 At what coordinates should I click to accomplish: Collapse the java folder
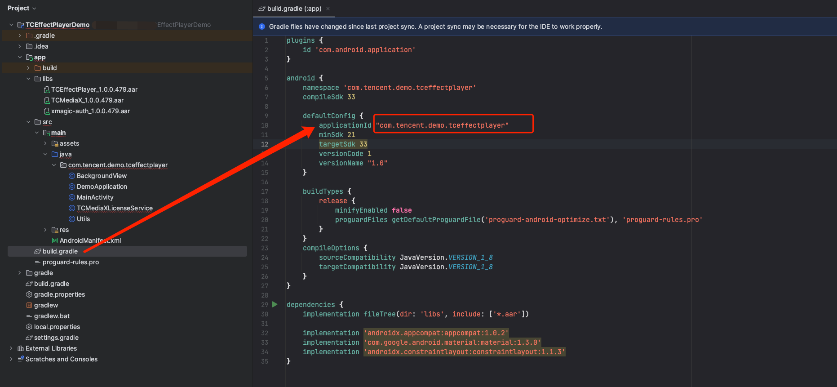coord(45,154)
